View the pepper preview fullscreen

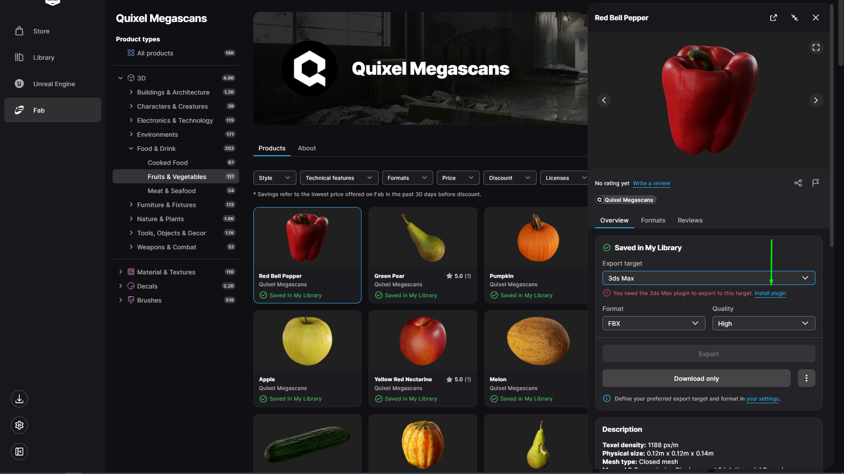coord(816,47)
